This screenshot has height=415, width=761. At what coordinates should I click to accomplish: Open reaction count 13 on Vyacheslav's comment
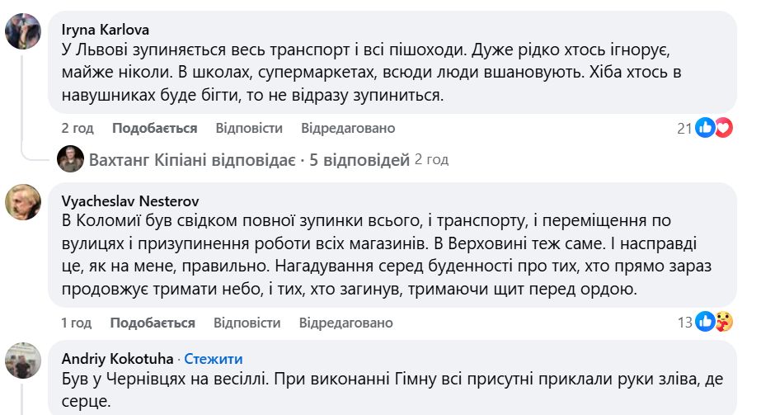tap(684, 323)
